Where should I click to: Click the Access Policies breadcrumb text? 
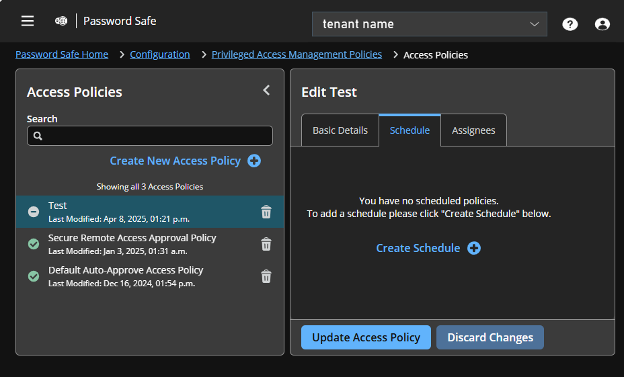tap(435, 55)
